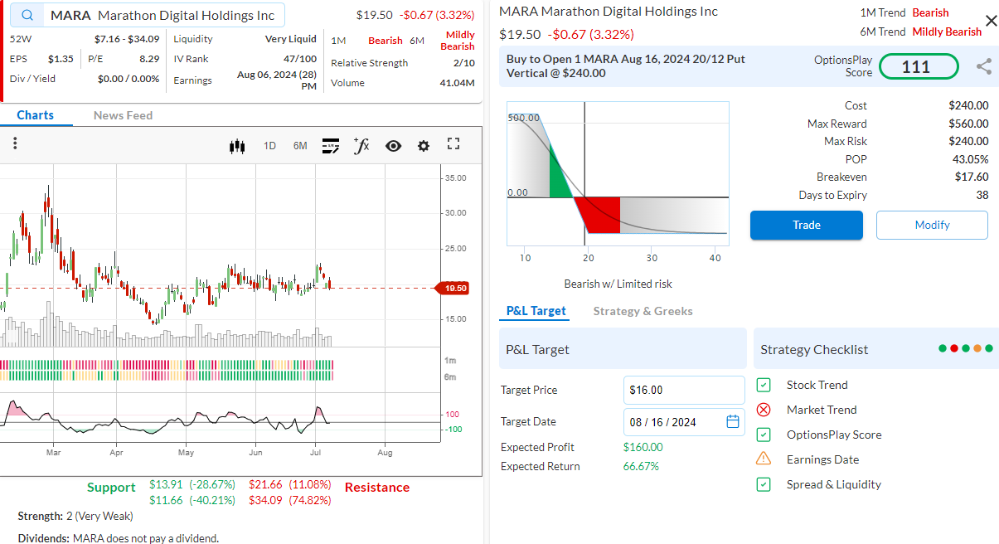Open the News Feed tab
This screenshot has height=544, width=999.
[x=123, y=115]
